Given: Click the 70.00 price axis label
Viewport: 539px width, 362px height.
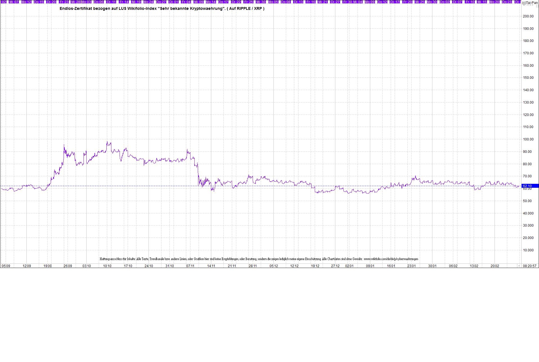Looking at the screenshot, I should 527,176.
